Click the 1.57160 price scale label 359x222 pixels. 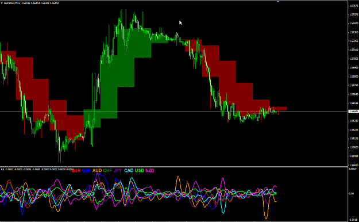(354, 50)
